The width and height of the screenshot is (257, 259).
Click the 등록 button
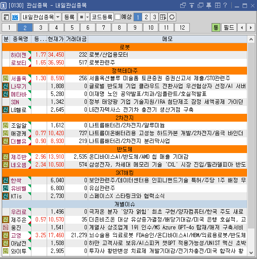point(69,17)
